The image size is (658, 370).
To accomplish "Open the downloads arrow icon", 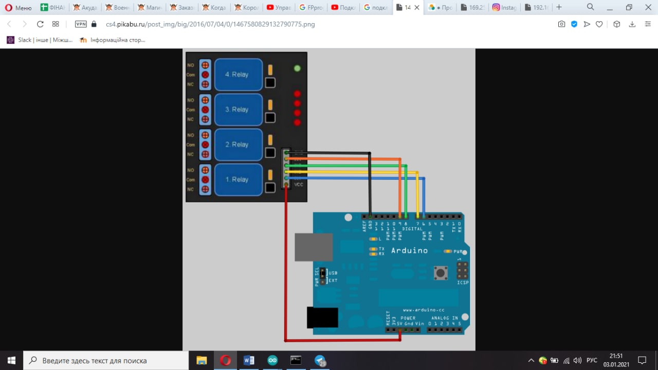I will click(x=632, y=24).
